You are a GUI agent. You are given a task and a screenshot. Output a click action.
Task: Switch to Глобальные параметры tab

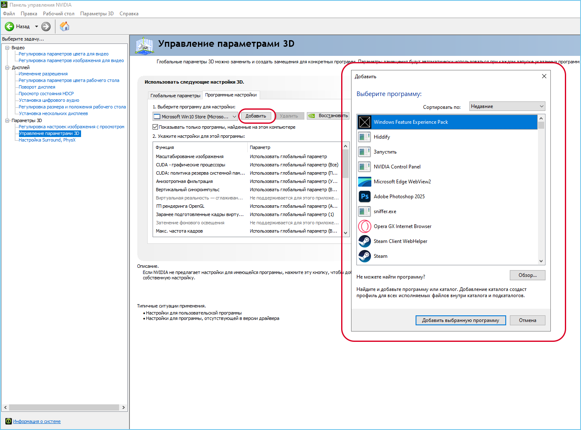175,96
